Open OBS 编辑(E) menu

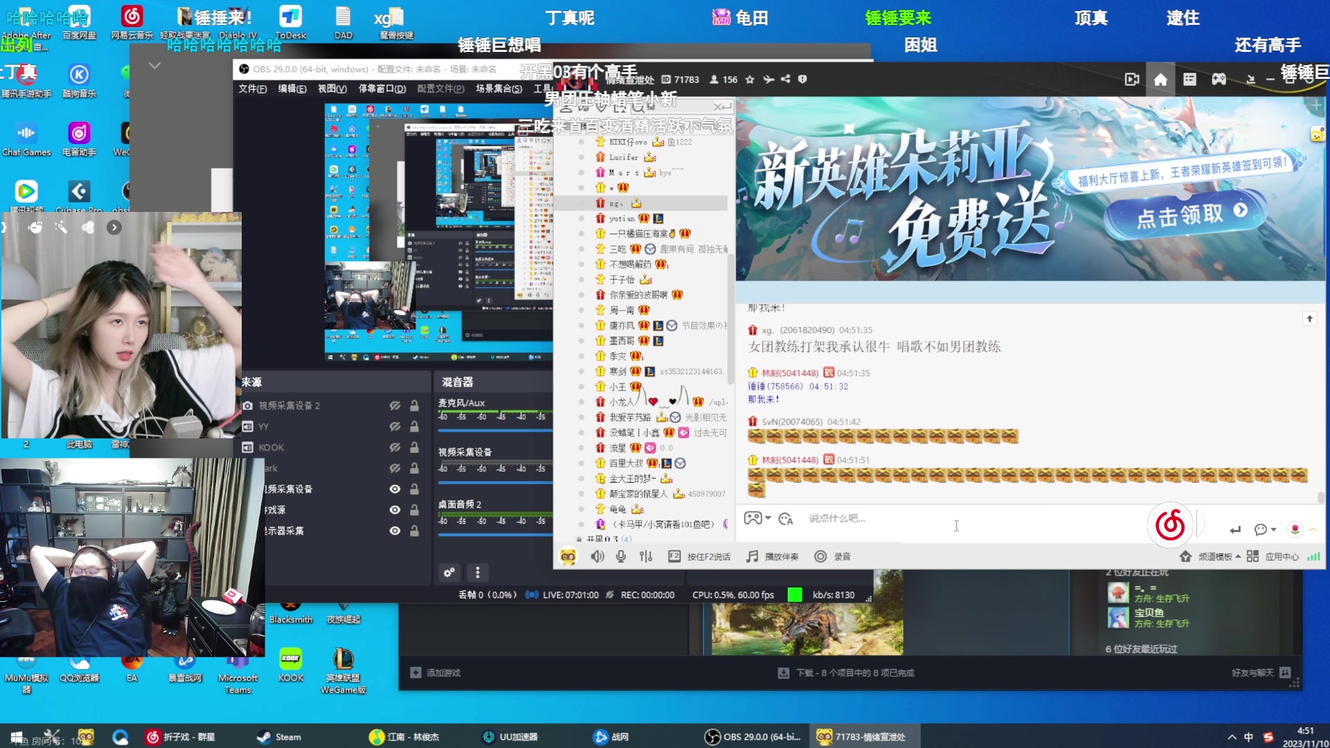[x=292, y=89]
